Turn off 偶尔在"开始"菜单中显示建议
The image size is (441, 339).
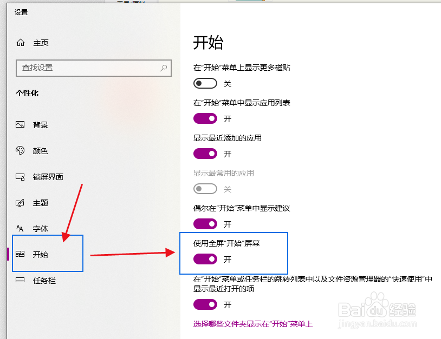click(x=205, y=224)
